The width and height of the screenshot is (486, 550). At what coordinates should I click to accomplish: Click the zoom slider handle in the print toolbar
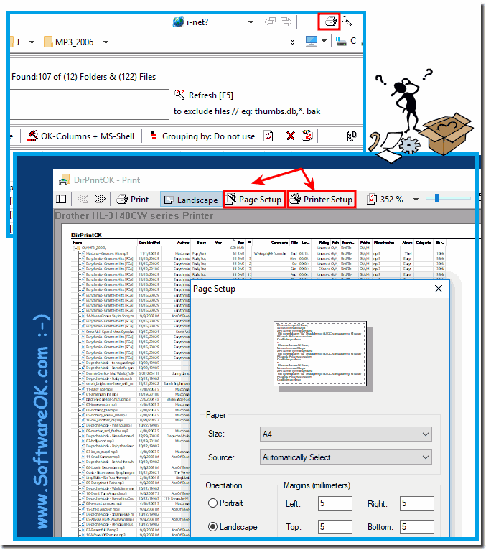point(437,198)
